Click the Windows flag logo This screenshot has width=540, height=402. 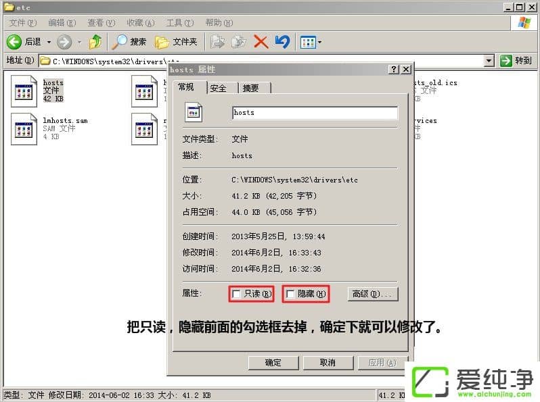click(524, 23)
